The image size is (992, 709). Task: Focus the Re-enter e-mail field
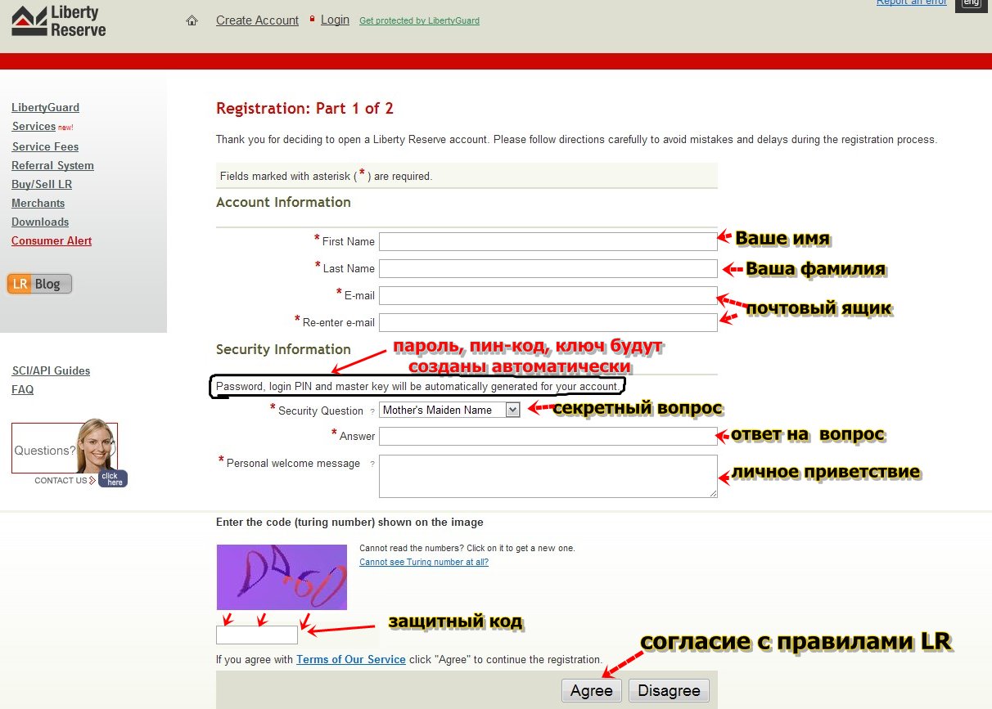click(548, 322)
